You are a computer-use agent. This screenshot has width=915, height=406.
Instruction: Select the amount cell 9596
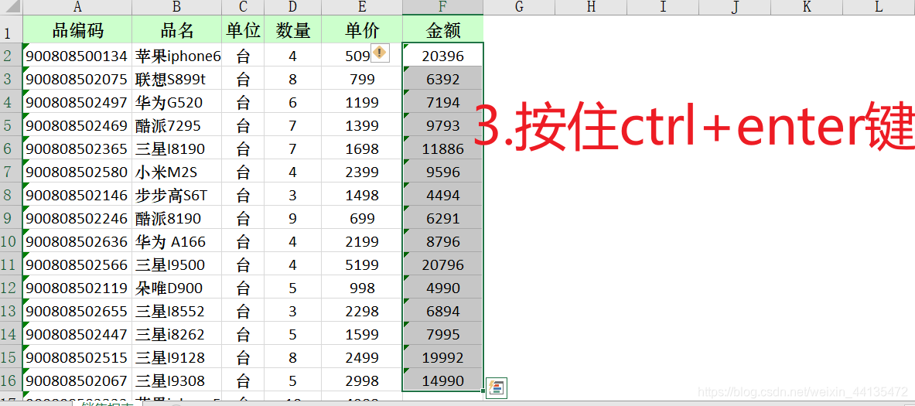[x=443, y=172]
